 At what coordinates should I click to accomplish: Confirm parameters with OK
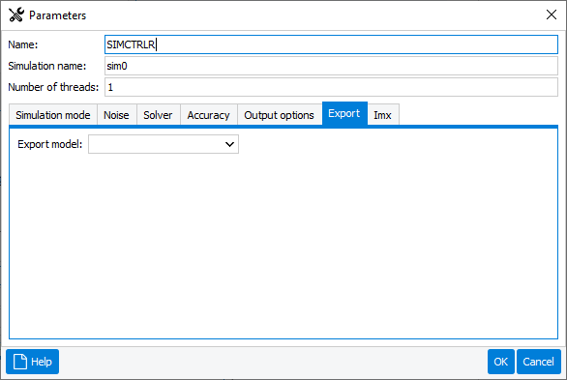501,362
